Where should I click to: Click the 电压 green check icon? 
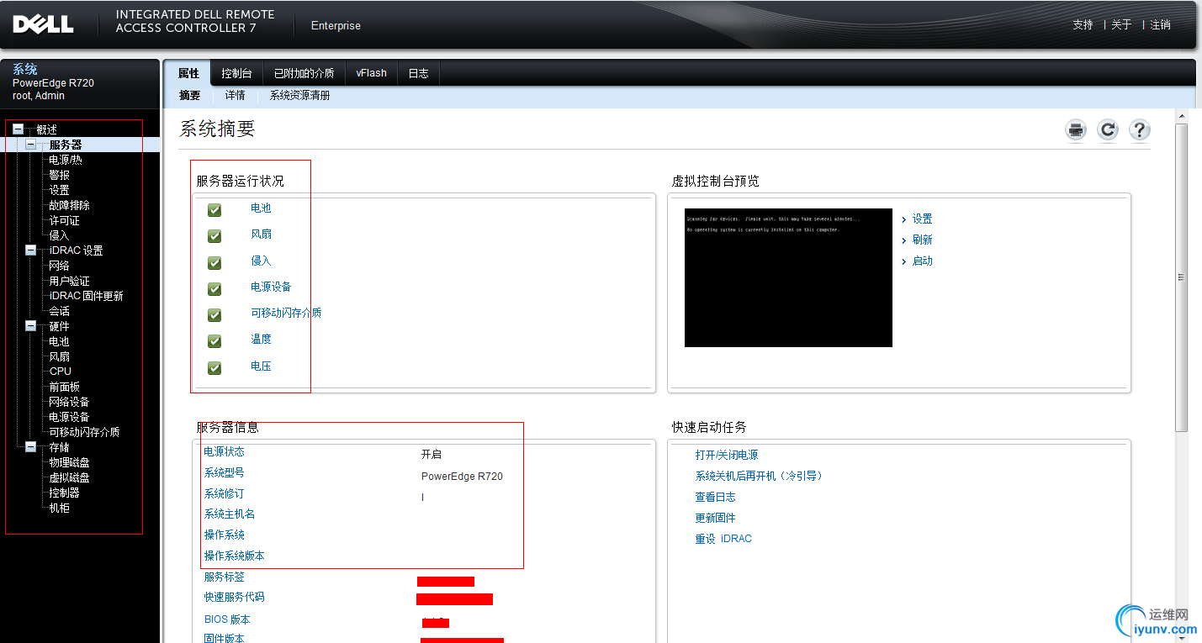[x=214, y=367]
